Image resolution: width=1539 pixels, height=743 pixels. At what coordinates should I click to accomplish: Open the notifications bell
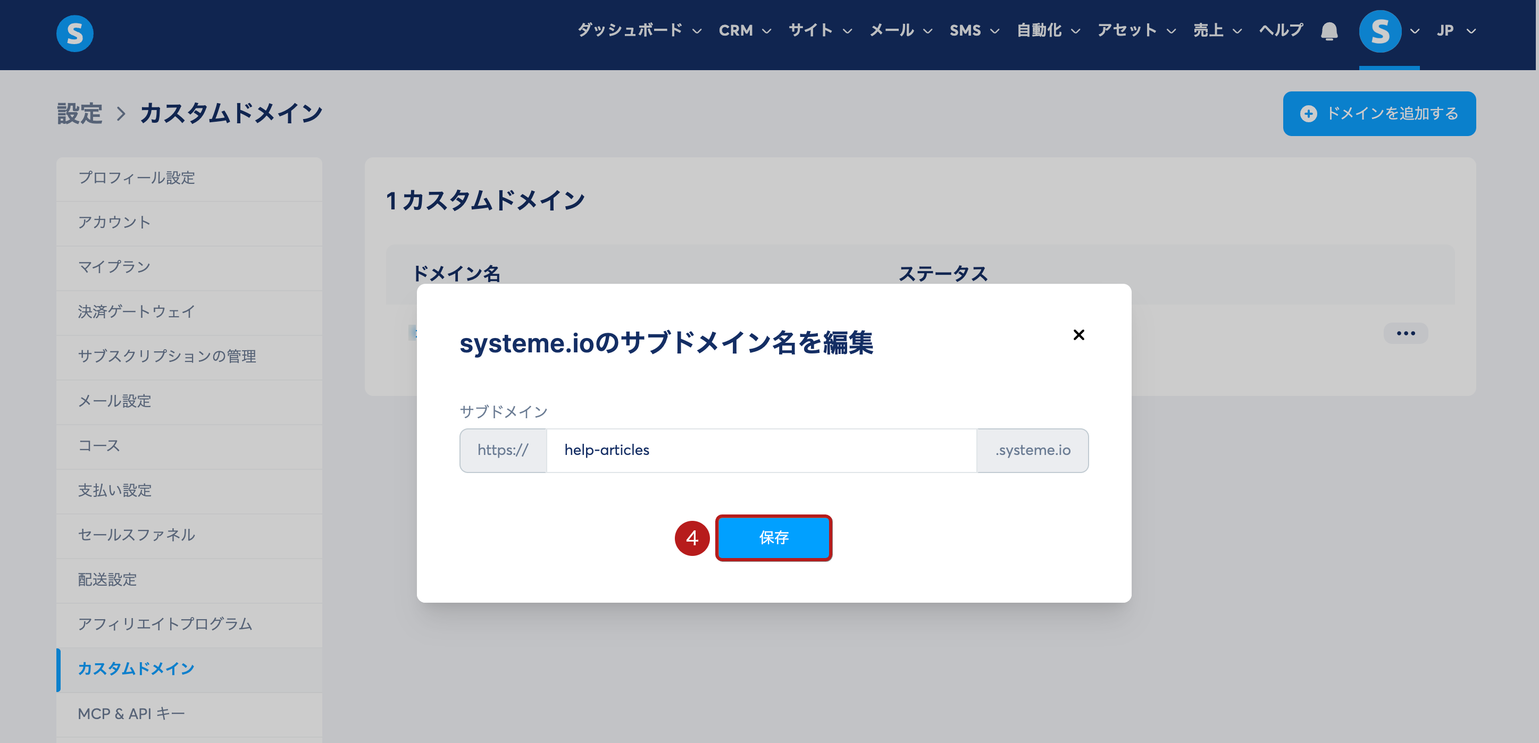(1329, 30)
